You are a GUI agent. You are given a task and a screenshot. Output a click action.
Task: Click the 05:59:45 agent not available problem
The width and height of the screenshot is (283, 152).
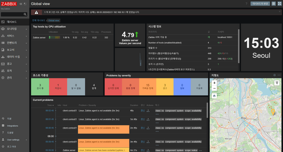pos(99,142)
